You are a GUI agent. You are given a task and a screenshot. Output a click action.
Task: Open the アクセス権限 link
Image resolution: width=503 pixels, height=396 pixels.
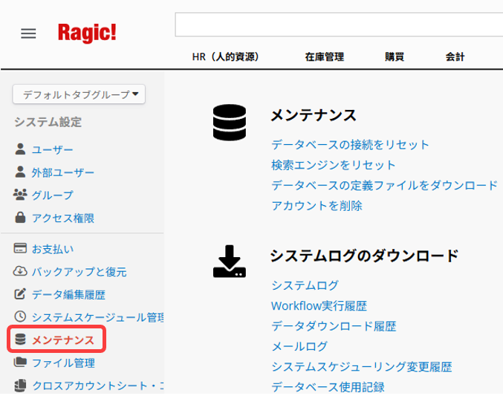(x=63, y=218)
